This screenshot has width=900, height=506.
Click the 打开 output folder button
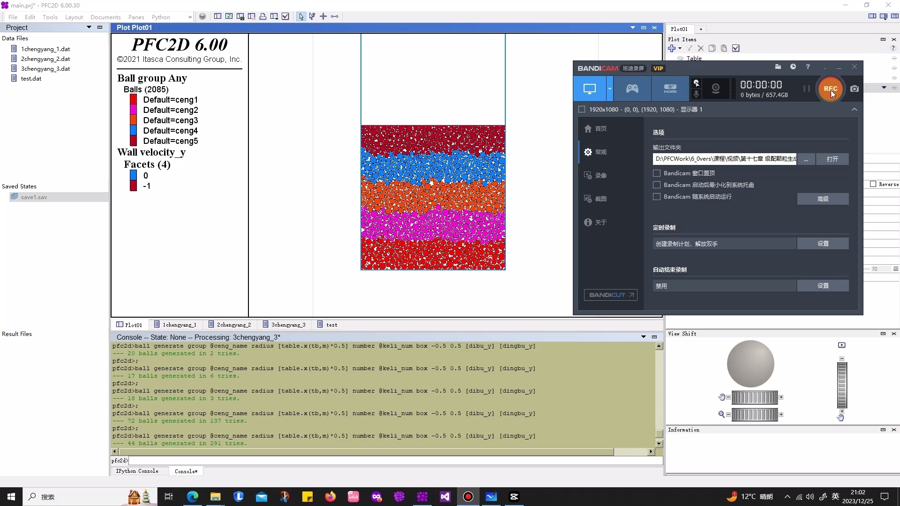832,159
